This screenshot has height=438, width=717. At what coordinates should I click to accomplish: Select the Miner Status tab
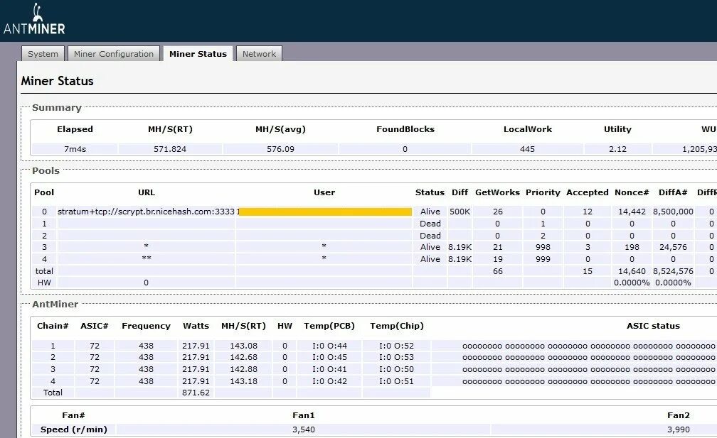198,54
